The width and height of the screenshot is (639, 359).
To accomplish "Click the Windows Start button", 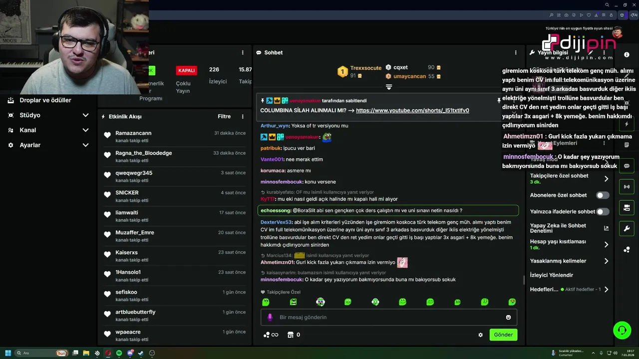I will [x=8, y=353].
